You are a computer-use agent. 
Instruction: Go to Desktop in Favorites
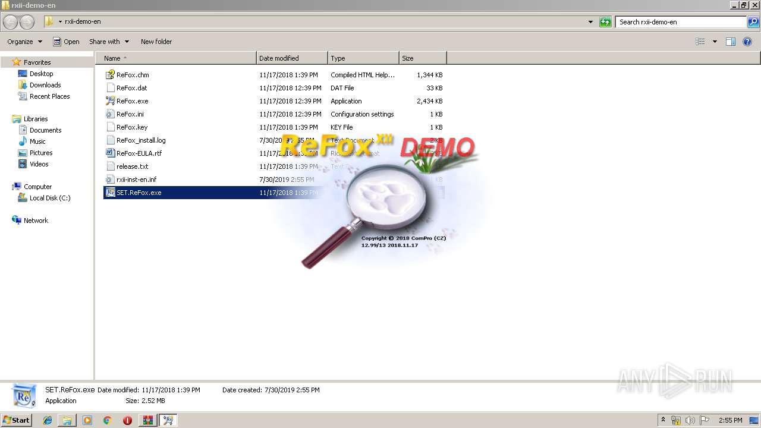click(x=41, y=74)
